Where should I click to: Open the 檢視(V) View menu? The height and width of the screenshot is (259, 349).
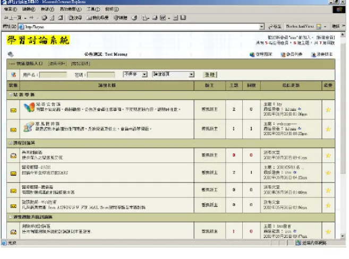(x=47, y=10)
